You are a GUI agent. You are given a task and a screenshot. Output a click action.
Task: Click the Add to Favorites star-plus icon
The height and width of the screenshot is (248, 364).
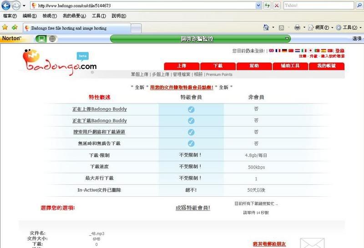point(15,27)
